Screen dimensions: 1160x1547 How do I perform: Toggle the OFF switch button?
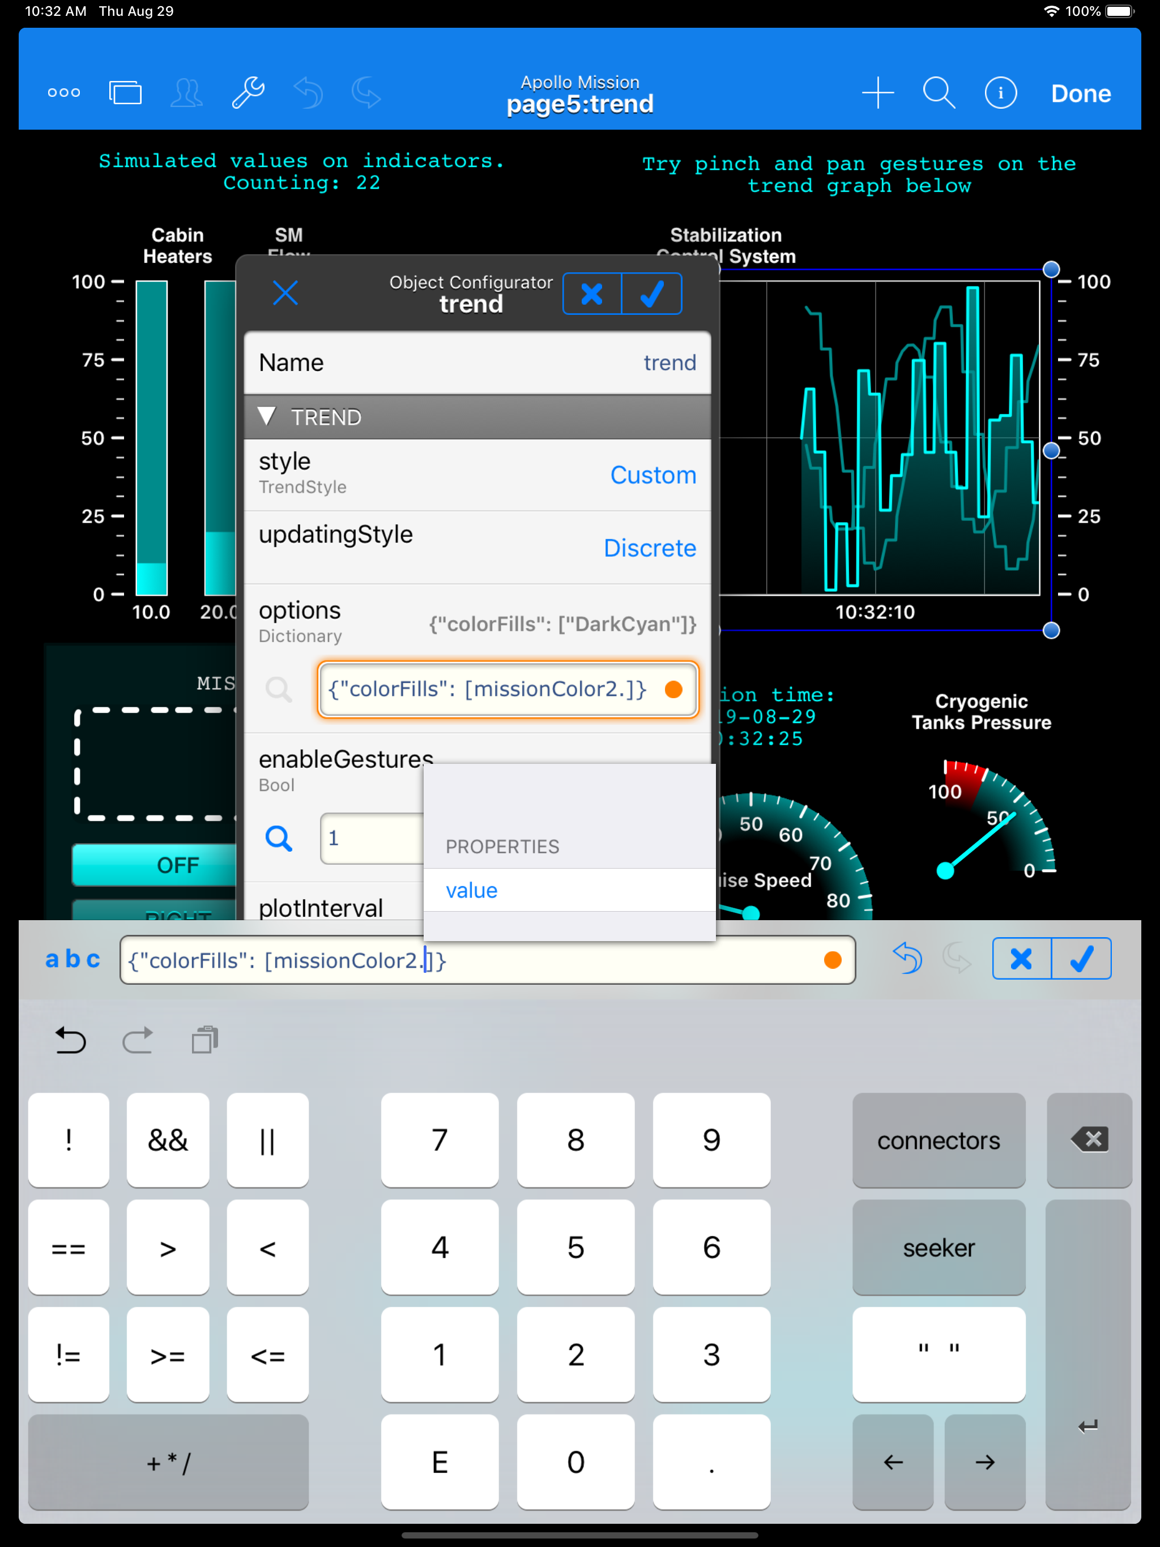point(155,865)
